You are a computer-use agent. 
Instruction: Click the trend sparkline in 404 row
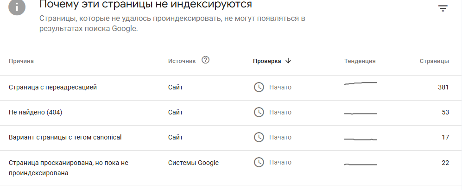point(361,114)
